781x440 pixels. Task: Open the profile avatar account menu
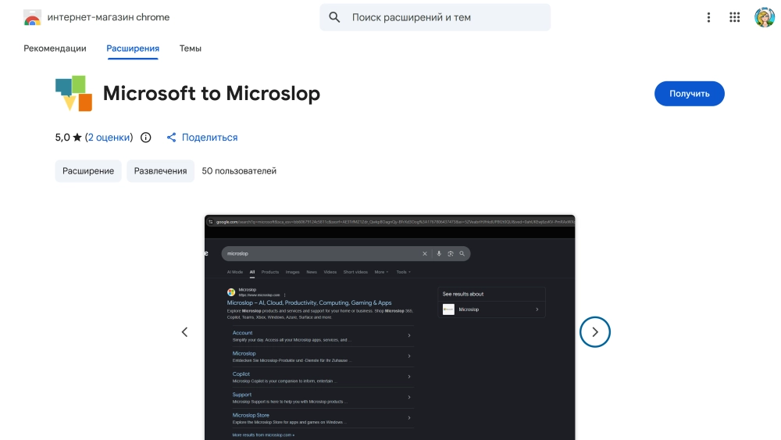click(764, 17)
